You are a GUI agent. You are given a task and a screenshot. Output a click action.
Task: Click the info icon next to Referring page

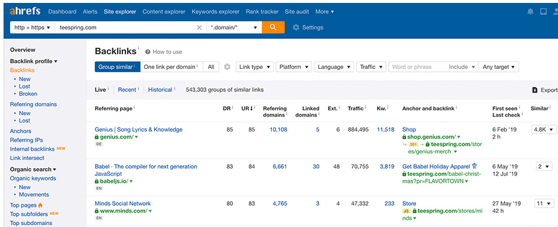coord(135,108)
